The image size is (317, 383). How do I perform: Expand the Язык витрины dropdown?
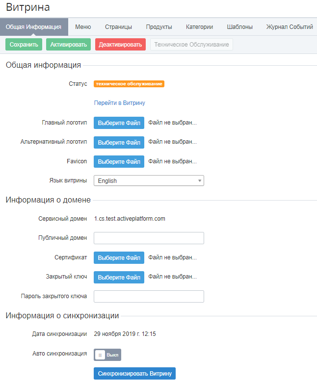click(x=149, y=181)
